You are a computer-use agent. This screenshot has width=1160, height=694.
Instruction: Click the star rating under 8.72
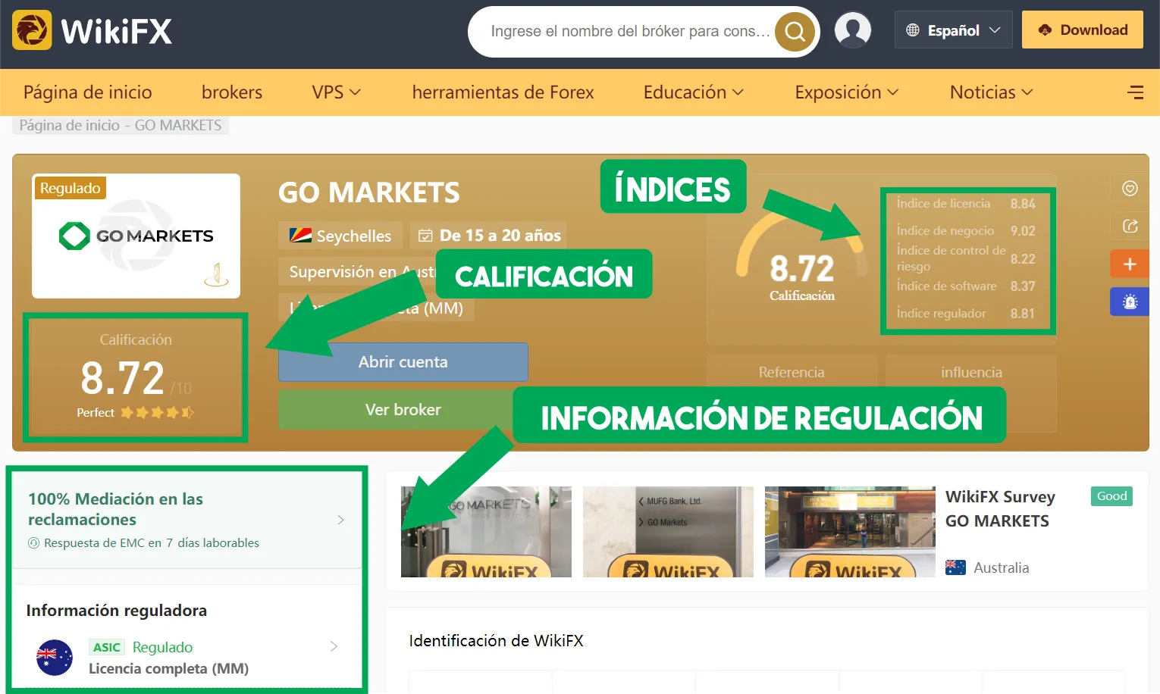(157, 413)
